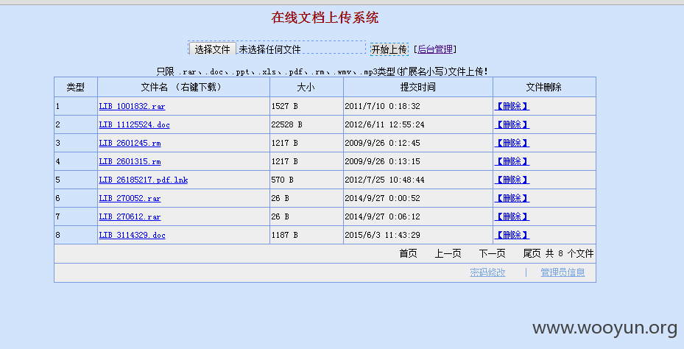Viewport: 684px width, 349px height.
Task: Delete LIB_2601315.rm via 【删除】
Action: [x=512, y=161]
